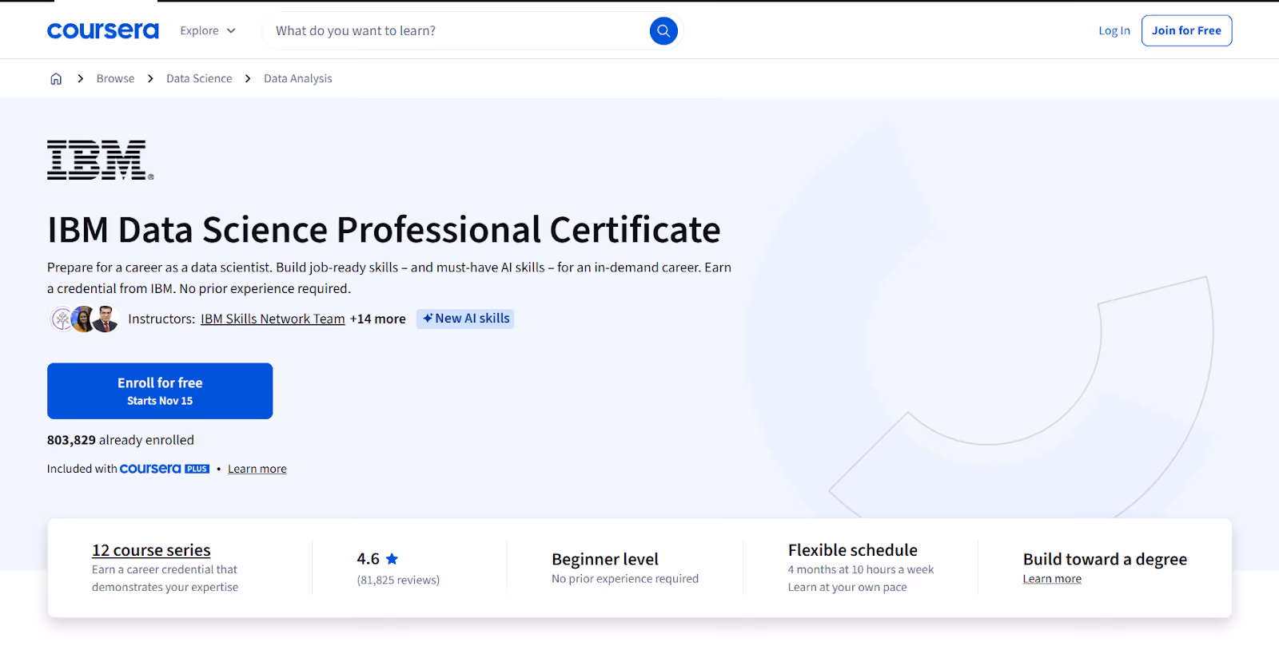Click 4 months at 10 hours a week
The height and width of the screenshot is (646, 1279).
[861, 569]
